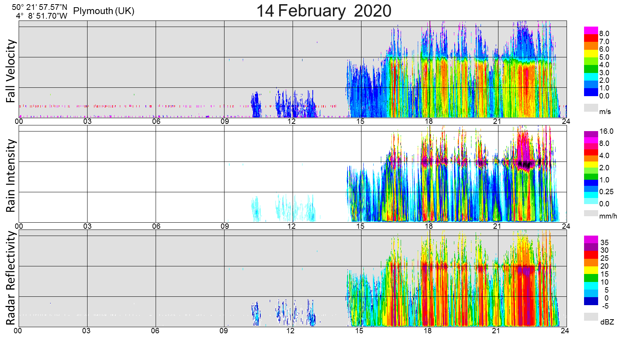Click the "21" hour tick under the Rain Intensity panel
Screen dimensions: 624x342
497,226
